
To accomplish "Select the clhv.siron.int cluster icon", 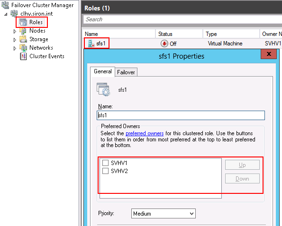I will (14, 13).
